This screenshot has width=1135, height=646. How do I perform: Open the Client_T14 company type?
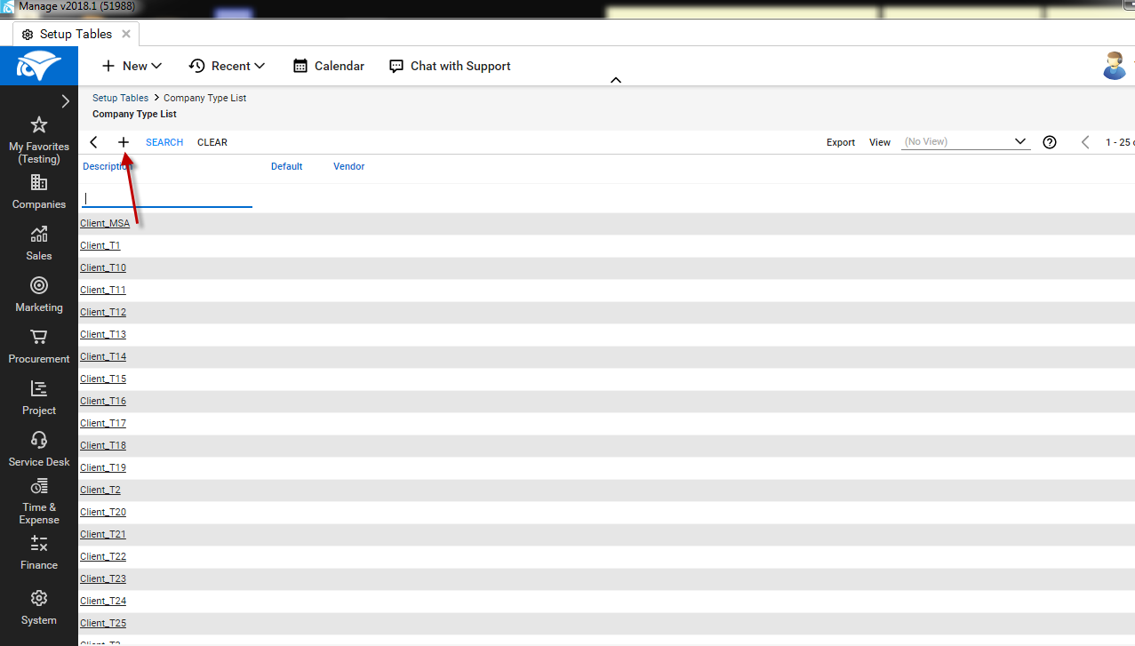(103, 356)
